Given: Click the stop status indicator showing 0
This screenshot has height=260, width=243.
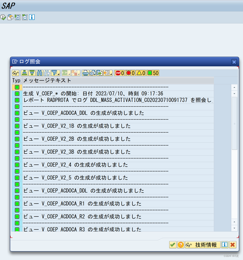Looking at the screenshot, I should point(120,73).
